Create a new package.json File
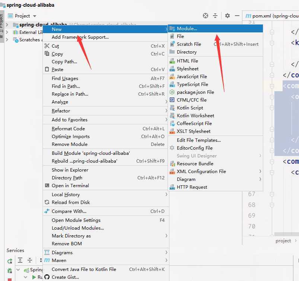This screenshot has height=281, width=299. click(x=195, y=92)
